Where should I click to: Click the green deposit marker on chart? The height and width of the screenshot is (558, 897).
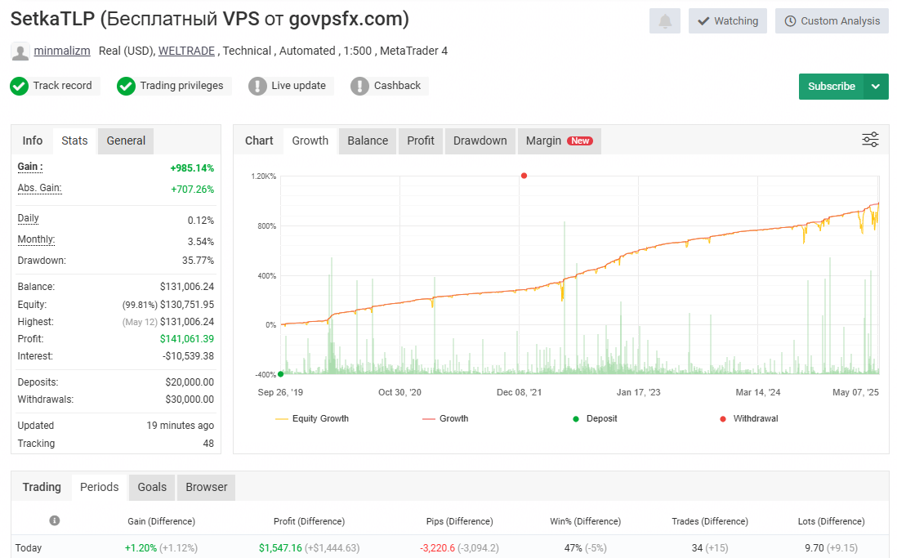coord(280,373)
